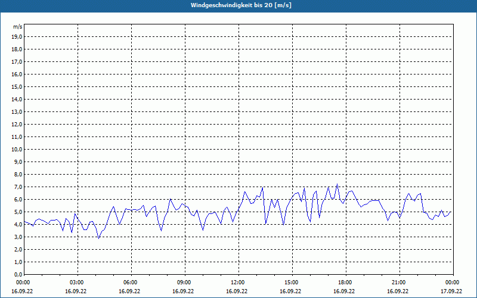Select the 16.09.22 date beneath 18:00
The image size is (477, 298).
(344, 291)
